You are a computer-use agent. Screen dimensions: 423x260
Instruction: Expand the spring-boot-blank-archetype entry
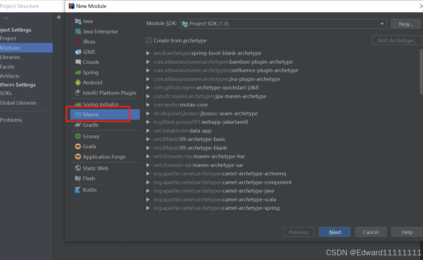pos(148,53)
